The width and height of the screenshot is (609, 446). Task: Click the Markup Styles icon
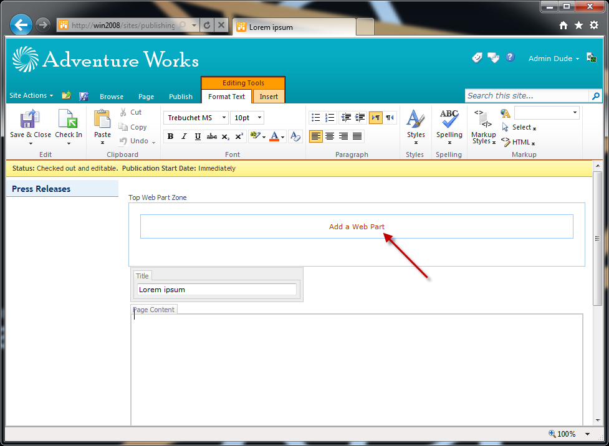coord(482,118)
